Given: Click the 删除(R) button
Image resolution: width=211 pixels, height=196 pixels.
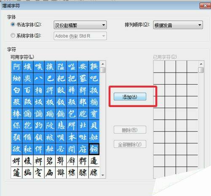Looking at the screenshot, I should click(130, 130).
